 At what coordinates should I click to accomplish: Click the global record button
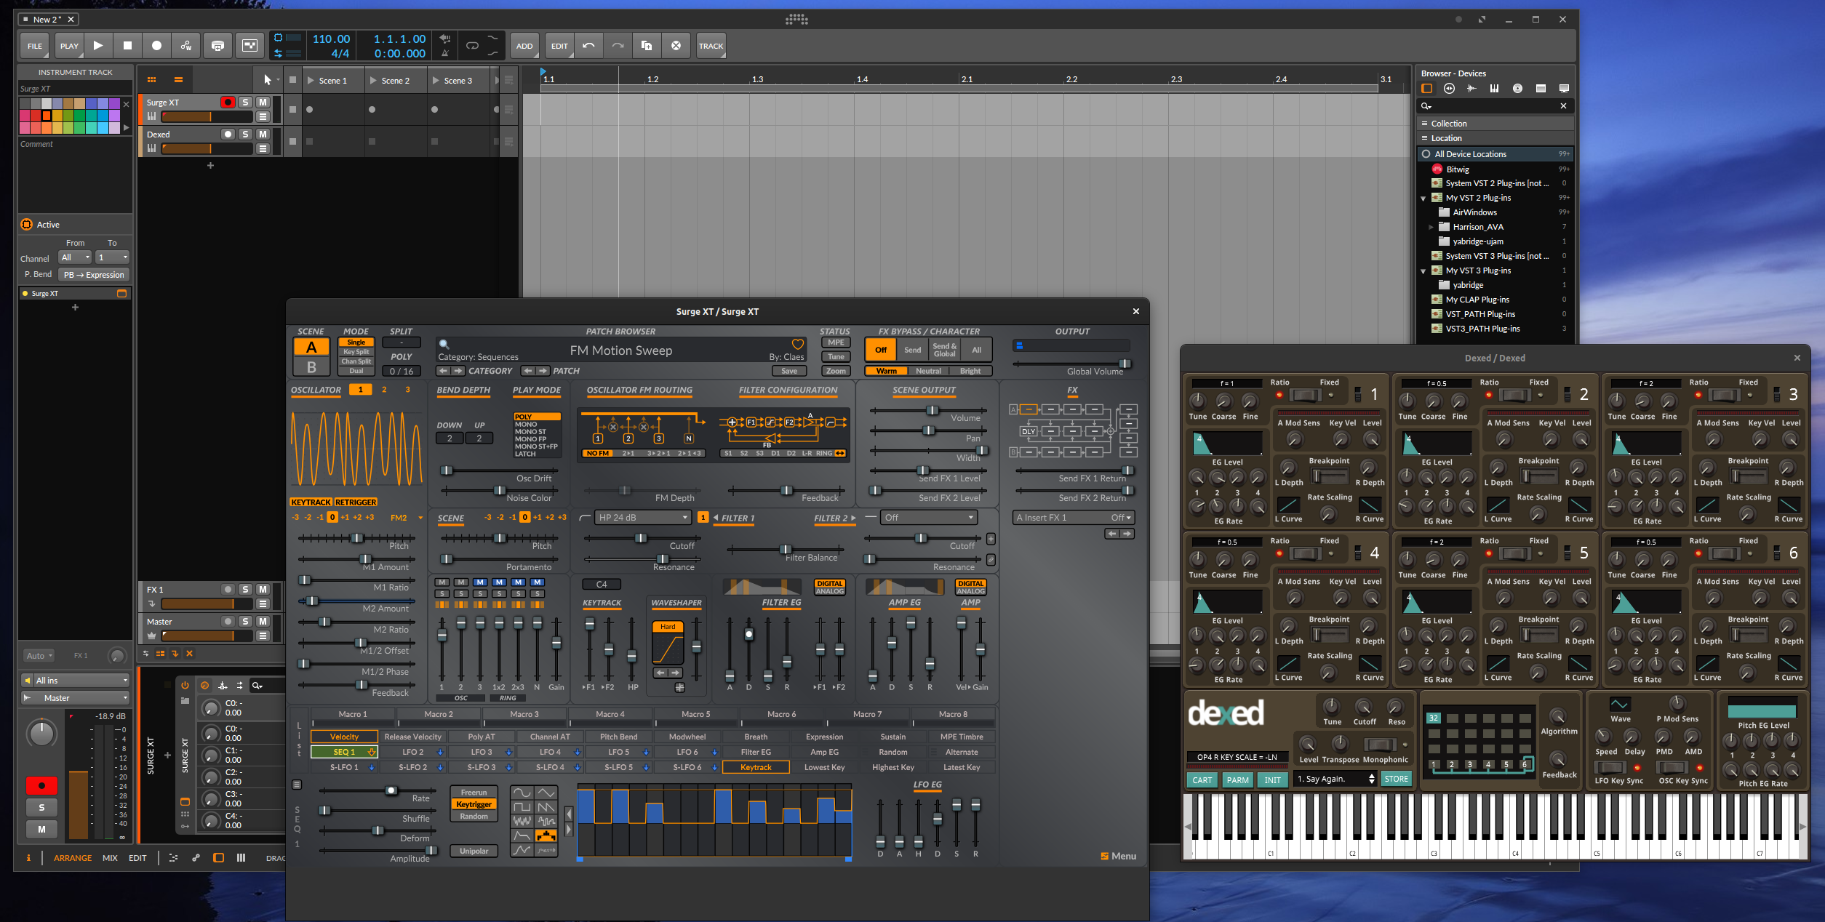click(156, 46)
